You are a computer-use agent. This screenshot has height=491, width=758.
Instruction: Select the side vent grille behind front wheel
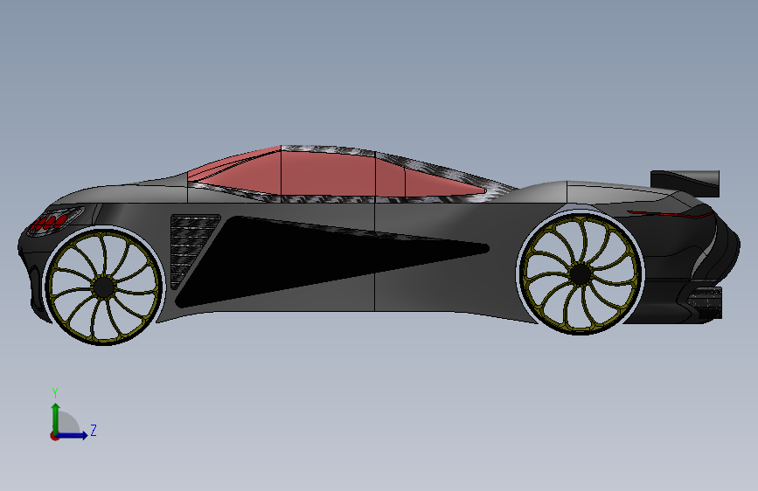pos(191,249)
